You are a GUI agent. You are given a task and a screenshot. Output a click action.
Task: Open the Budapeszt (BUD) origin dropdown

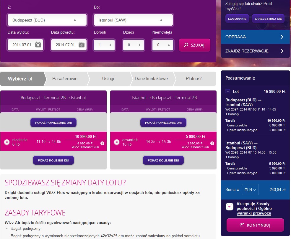coord(47,20)
